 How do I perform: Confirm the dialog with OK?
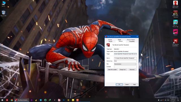point(119,84)
